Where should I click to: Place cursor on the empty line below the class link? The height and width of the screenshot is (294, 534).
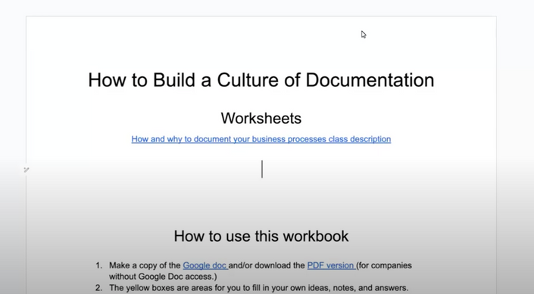click(262, 169)
